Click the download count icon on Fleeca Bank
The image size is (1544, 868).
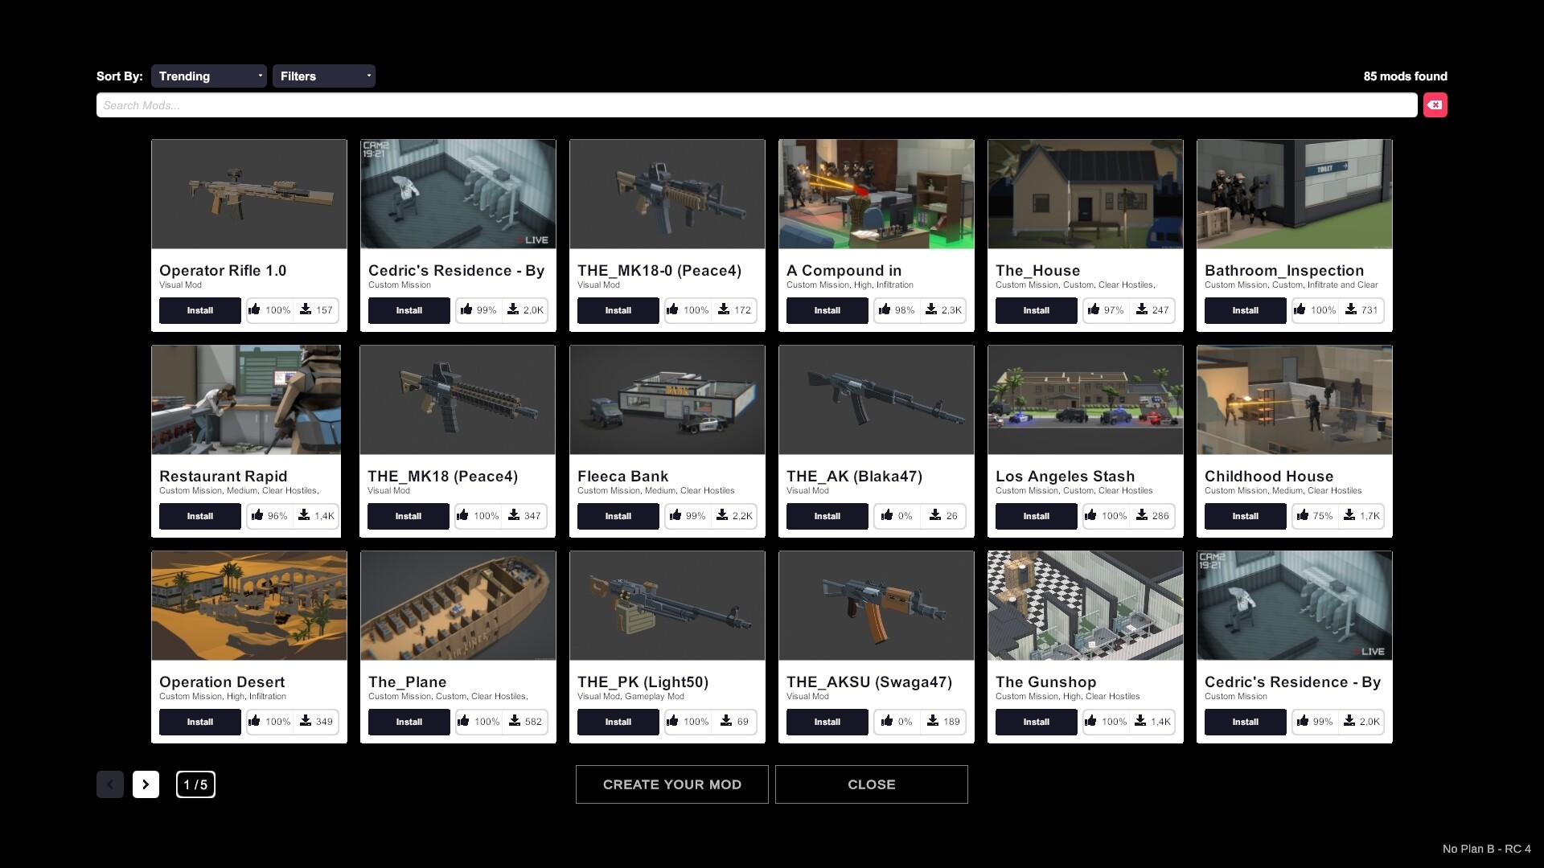point(722,515)
